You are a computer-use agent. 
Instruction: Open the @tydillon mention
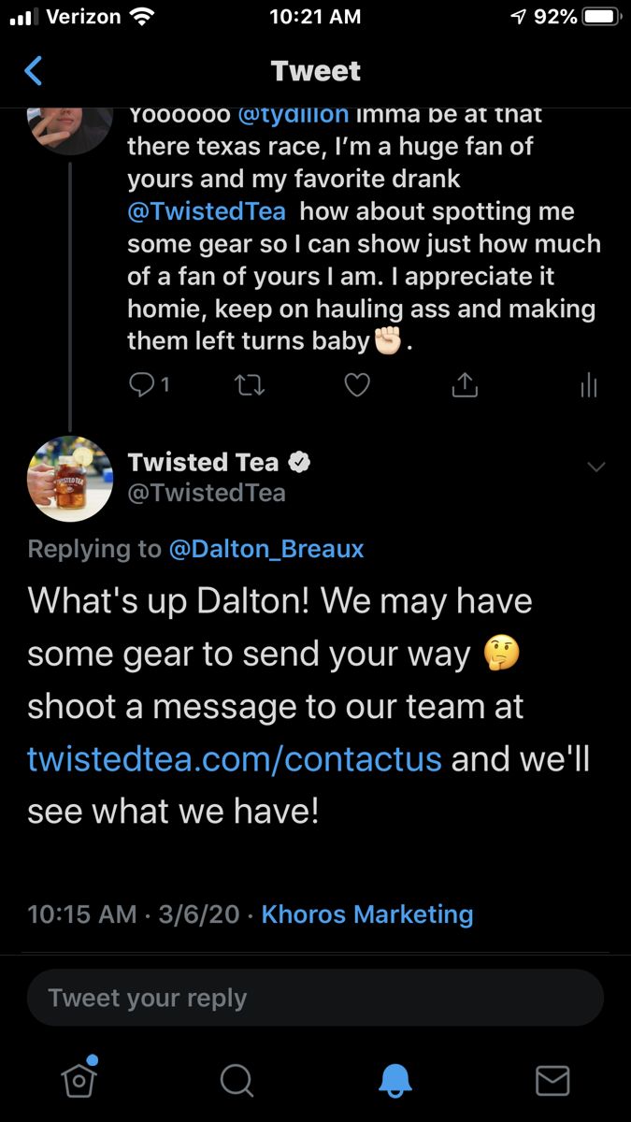point(294,116)
